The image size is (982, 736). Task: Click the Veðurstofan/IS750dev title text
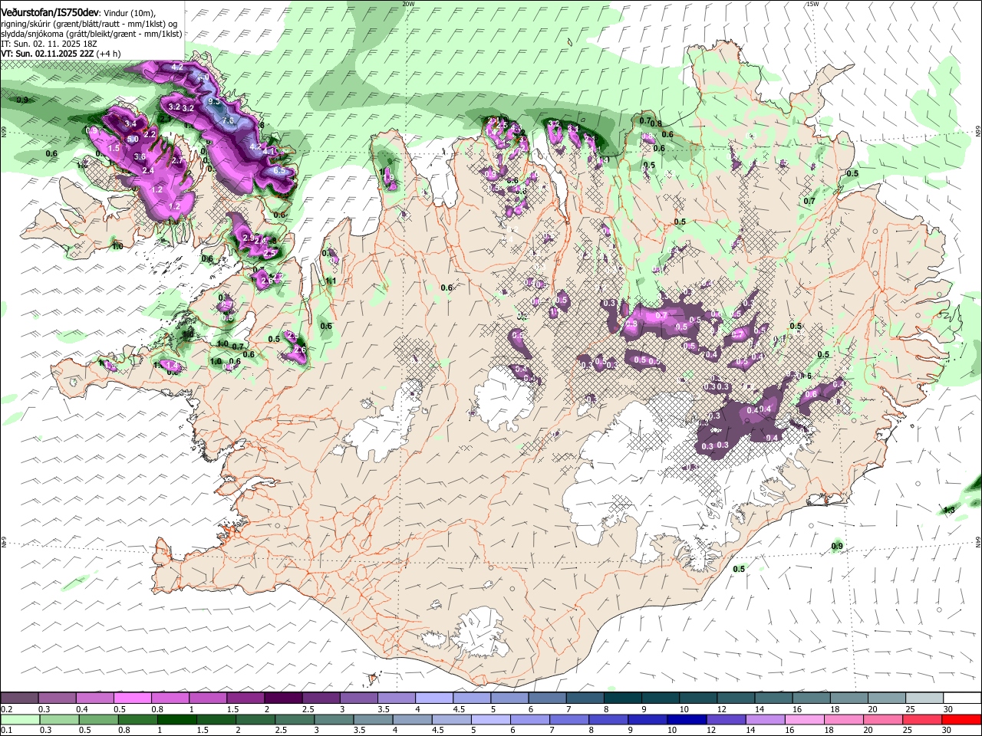(50, 12)
